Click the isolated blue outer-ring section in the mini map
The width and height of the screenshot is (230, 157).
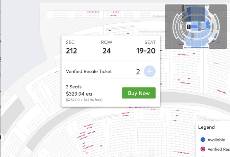pos(215,37)
